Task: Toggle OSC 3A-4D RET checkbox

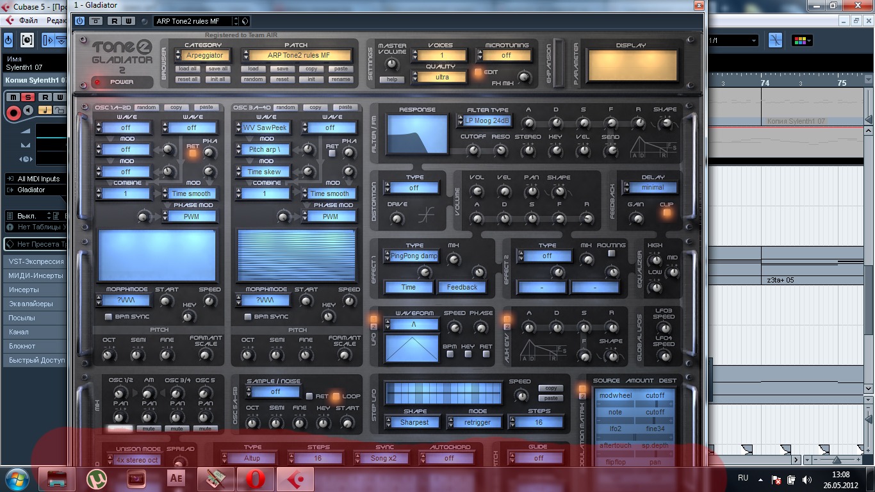Action: (332, 154)
